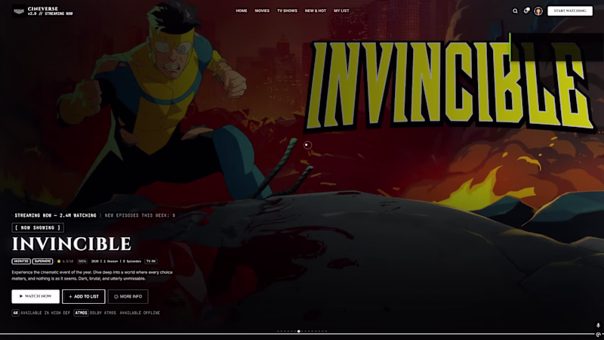The width and height of the screenshot is (604, 340).
Task: Click the small Invincible serif title heading
Action: coord(72,244)
